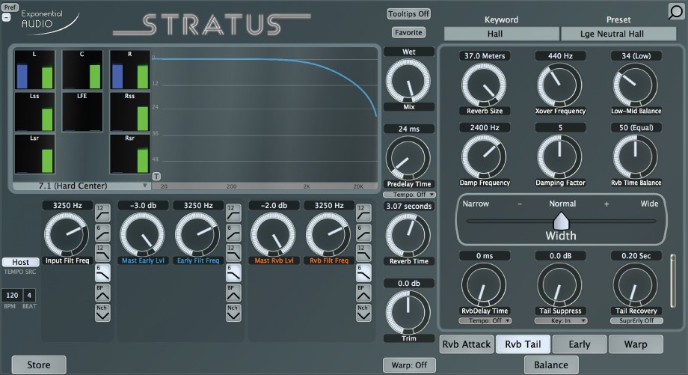
Task: Select the 12 dB low-pass filter for Input Filt Freq
Action: point(102,253)
